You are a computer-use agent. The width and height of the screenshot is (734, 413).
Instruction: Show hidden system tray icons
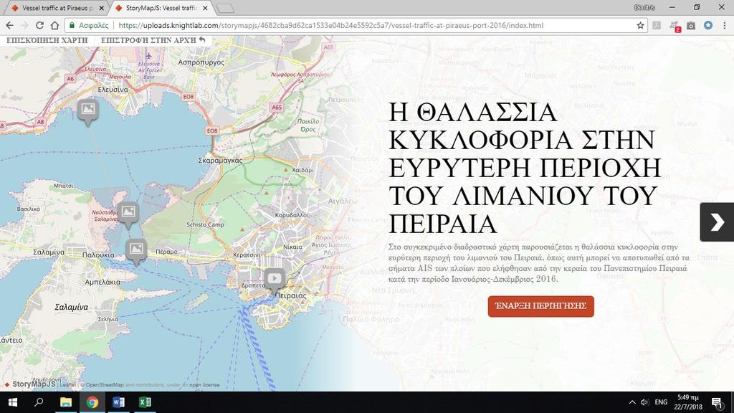coord(632,402)
